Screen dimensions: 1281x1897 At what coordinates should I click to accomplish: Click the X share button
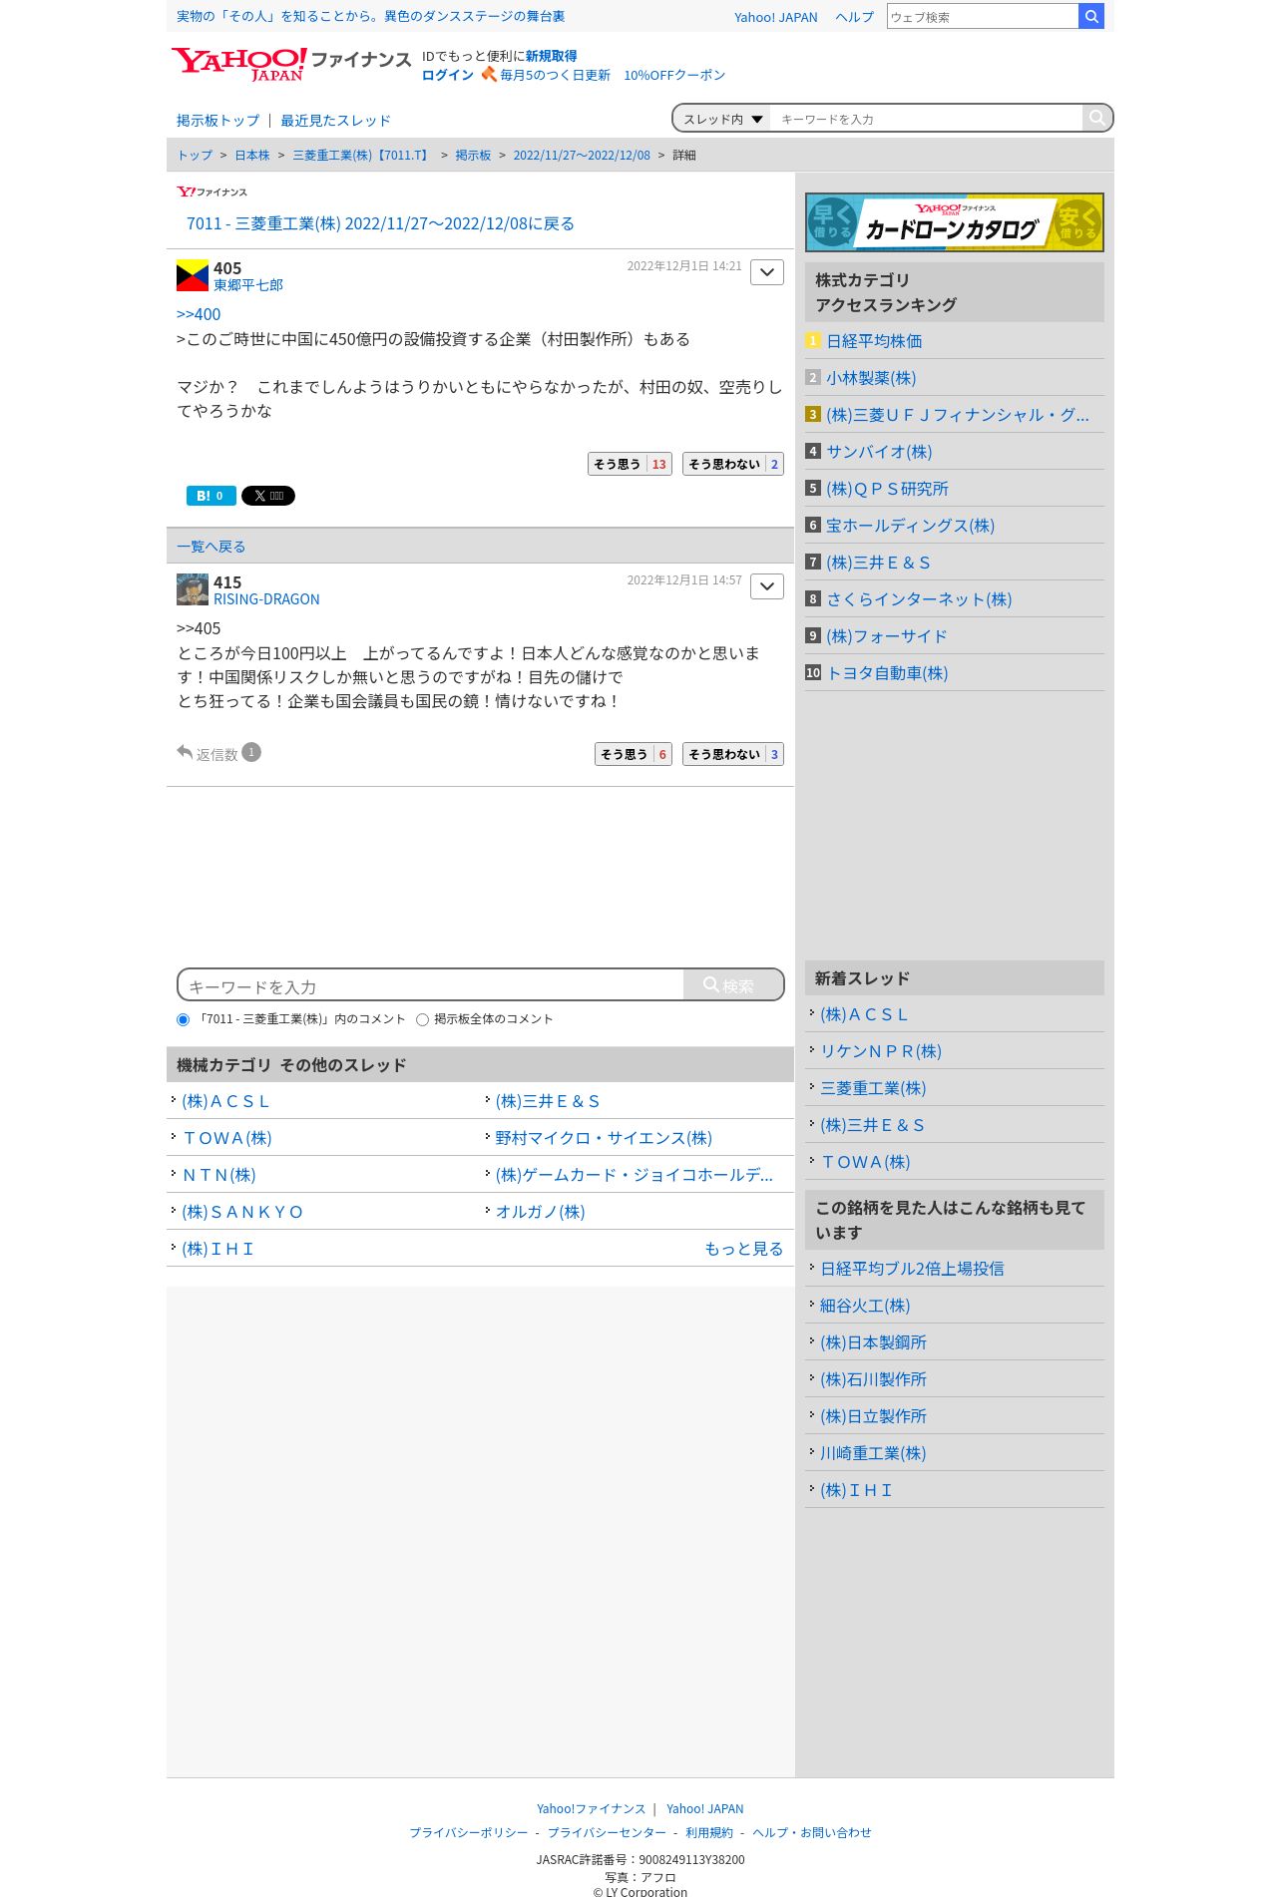pos(268,496)
